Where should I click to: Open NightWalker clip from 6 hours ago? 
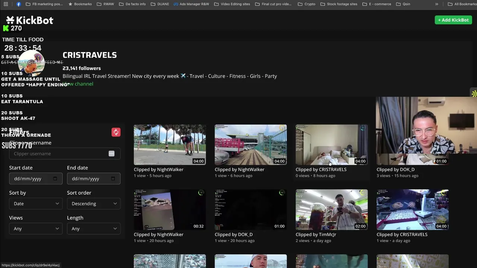click(251, 145)
